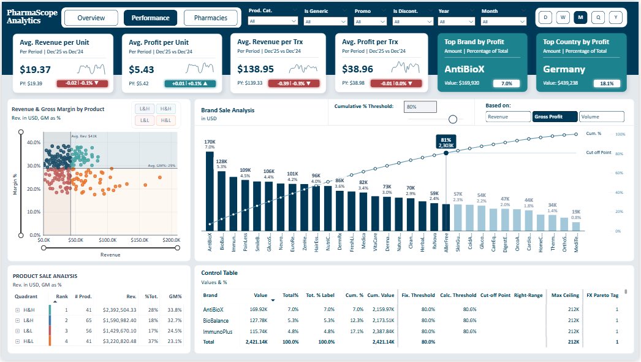Select the Performance tab
The image size is (641, 362).
coord(150,18)
